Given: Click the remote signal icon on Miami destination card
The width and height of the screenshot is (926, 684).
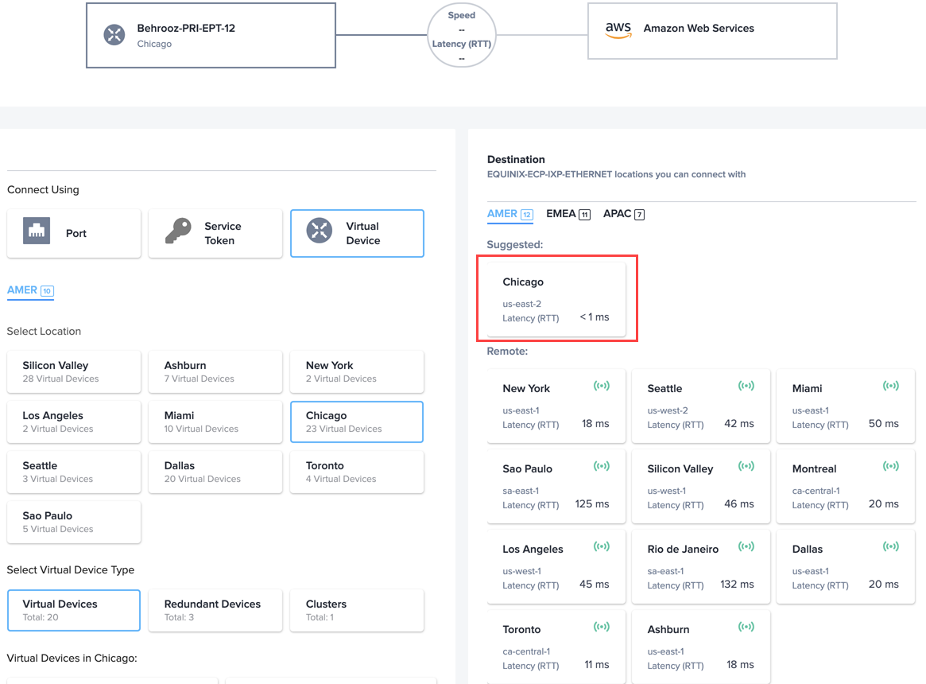Looking at the screenshot, I should (890, 386).
